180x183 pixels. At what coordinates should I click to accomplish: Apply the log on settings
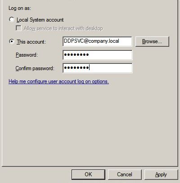pos(161,174)
